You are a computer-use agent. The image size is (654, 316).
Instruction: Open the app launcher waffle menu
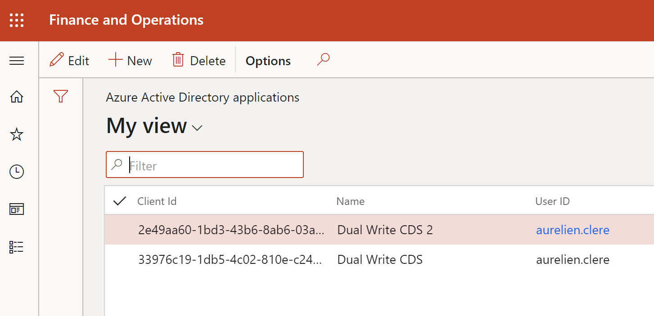click(x=17, y=20)
